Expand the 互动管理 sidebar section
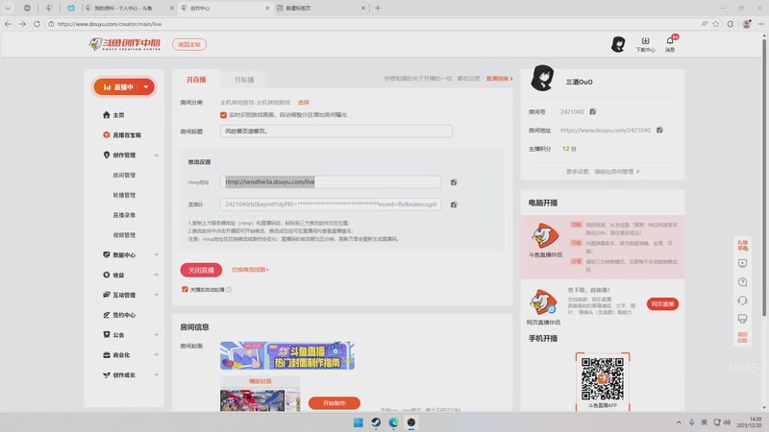The width and height of the screenshot is (769, 432). pyautogui.click(x=156, y=295)
